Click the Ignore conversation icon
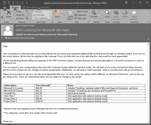The height and width of the screenshot is (125, 151). coord(3,13)
